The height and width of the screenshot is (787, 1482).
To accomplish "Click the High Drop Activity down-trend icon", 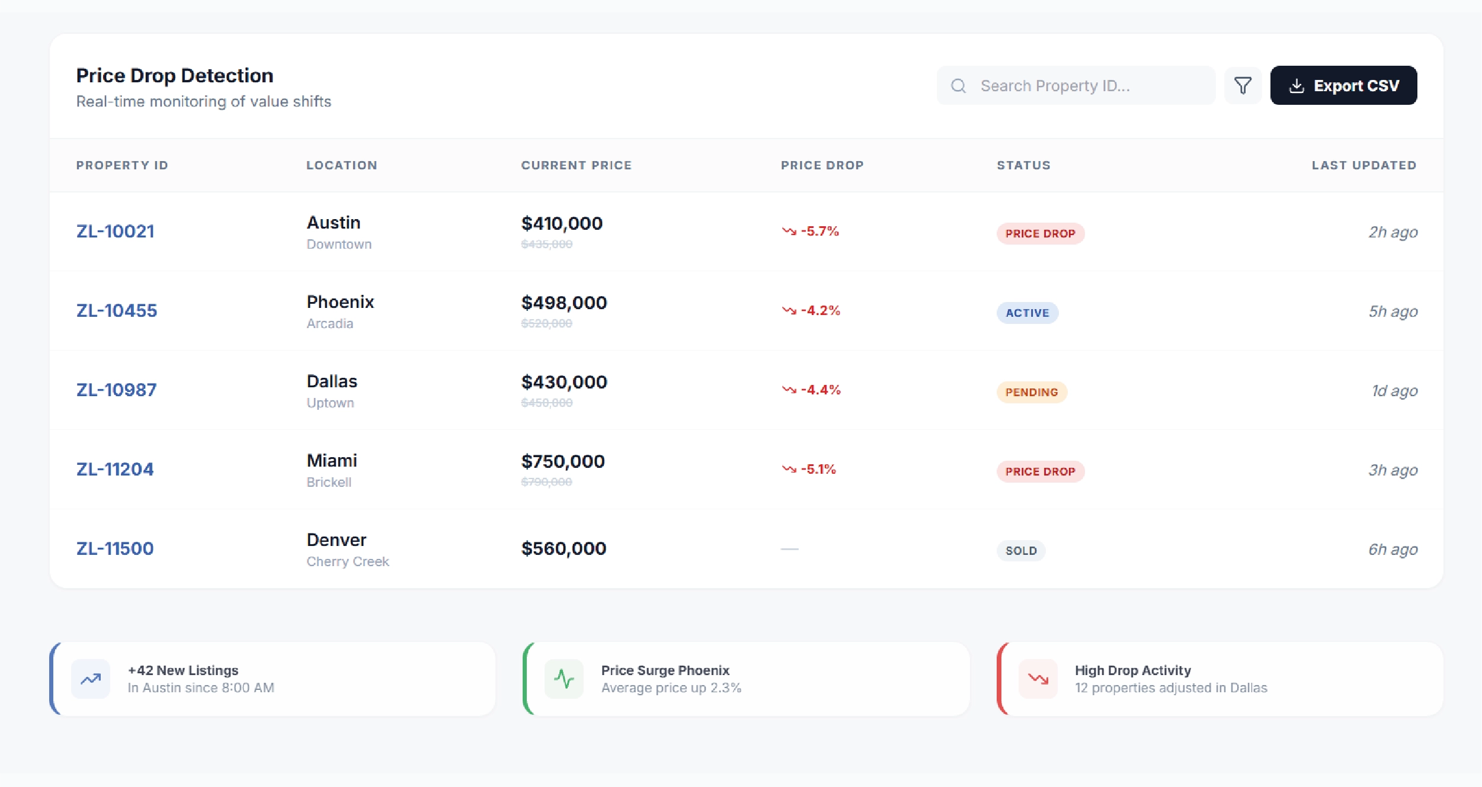I will click(1038, 679).
